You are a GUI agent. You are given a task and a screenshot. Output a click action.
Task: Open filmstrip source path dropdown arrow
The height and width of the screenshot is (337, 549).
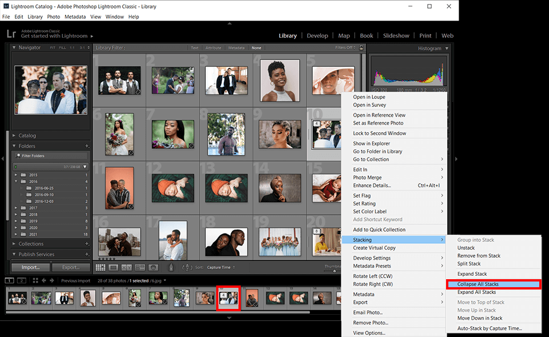point(165,280)
